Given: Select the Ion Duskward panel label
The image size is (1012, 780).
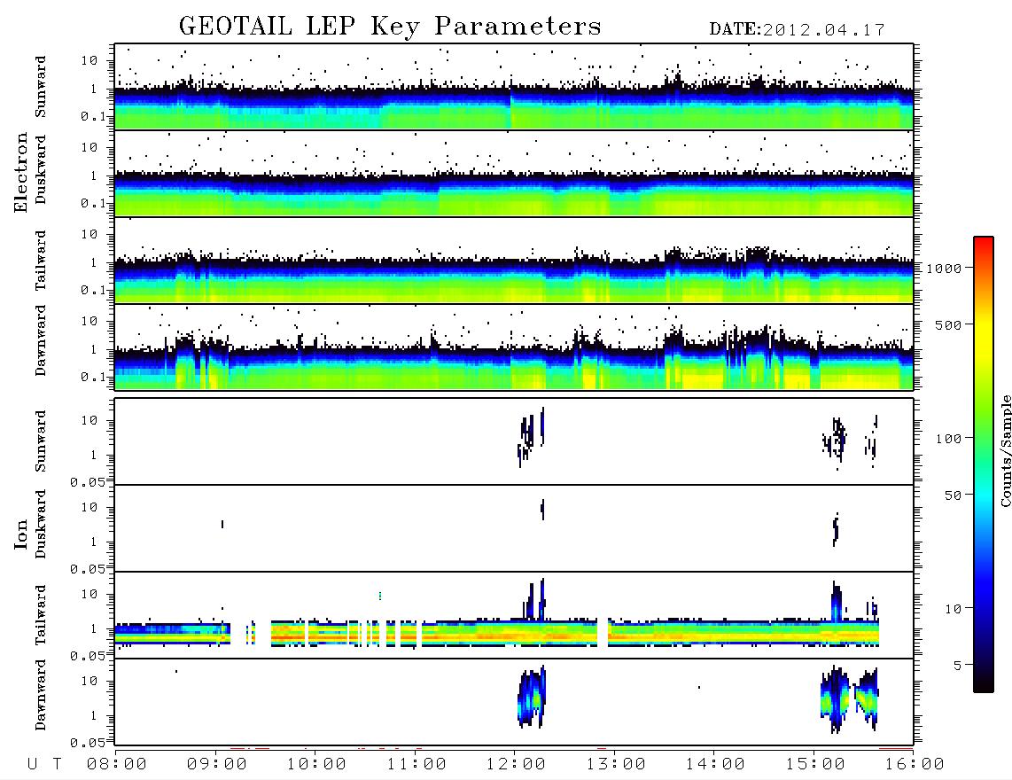Looking at the screenshot, I should coord(41,524).
